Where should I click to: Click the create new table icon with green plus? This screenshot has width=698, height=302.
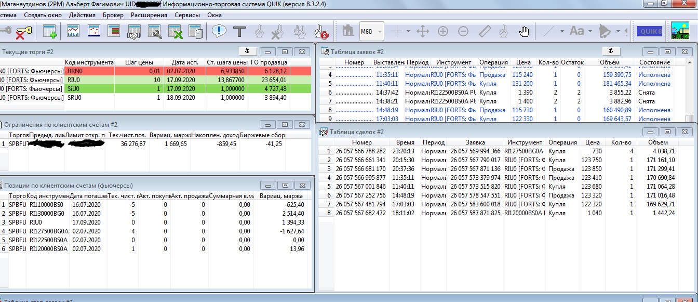click(50, 32)
